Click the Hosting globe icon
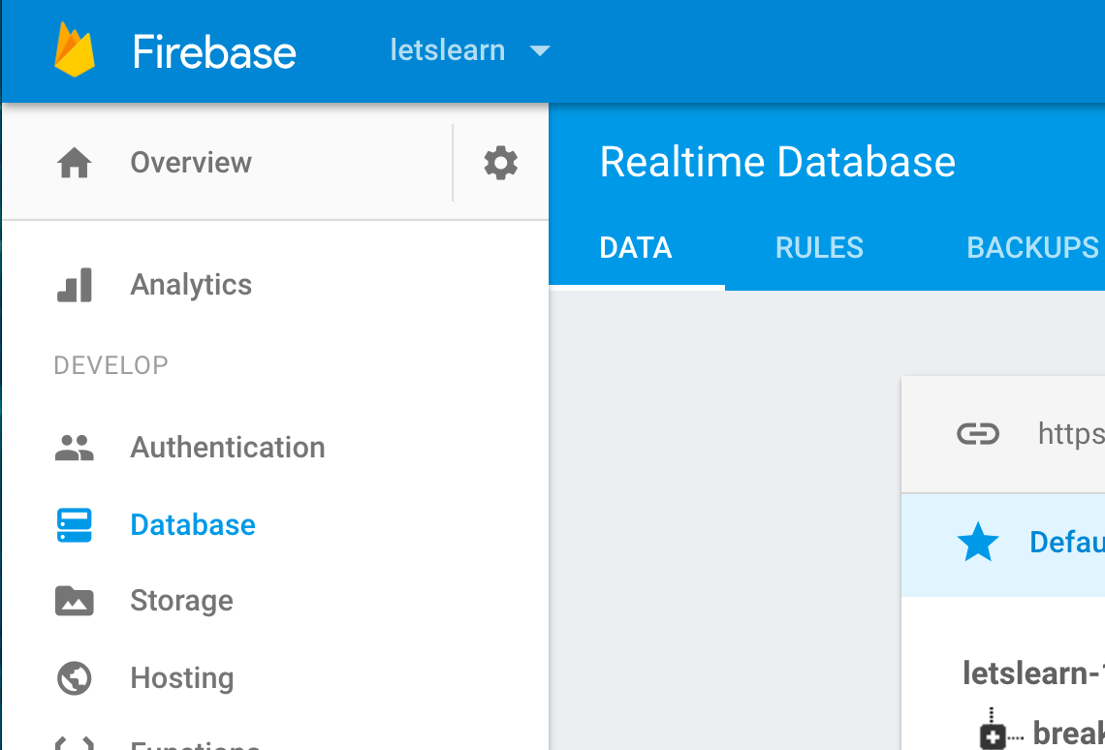Image resolution: width=1105 pixels, height=750 pixels. (x=75, y=678)
